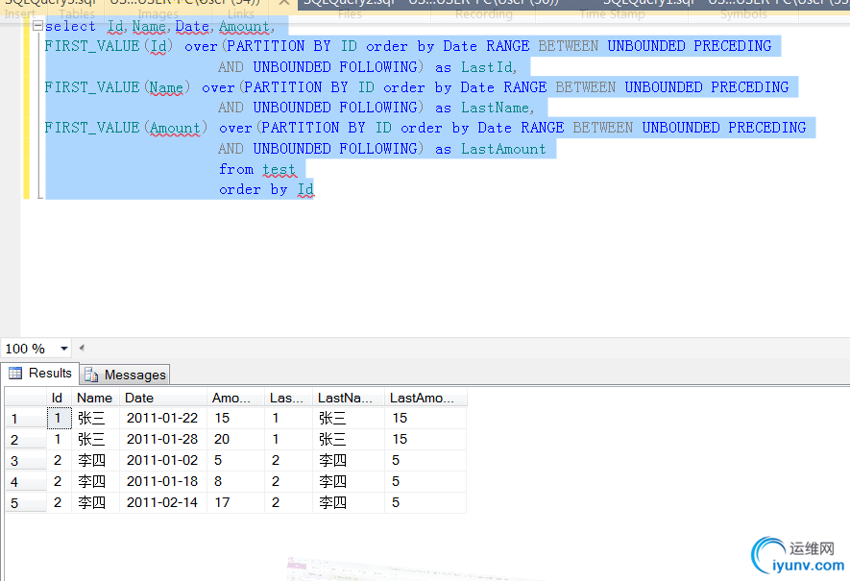Select result row header 1
This screenshot has height=581, width=850.
[x=26, y=419]
